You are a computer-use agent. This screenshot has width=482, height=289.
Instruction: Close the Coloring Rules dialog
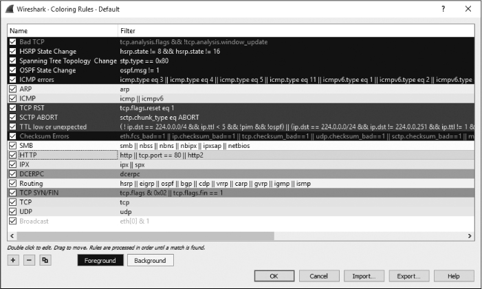(x=468, y=9)
